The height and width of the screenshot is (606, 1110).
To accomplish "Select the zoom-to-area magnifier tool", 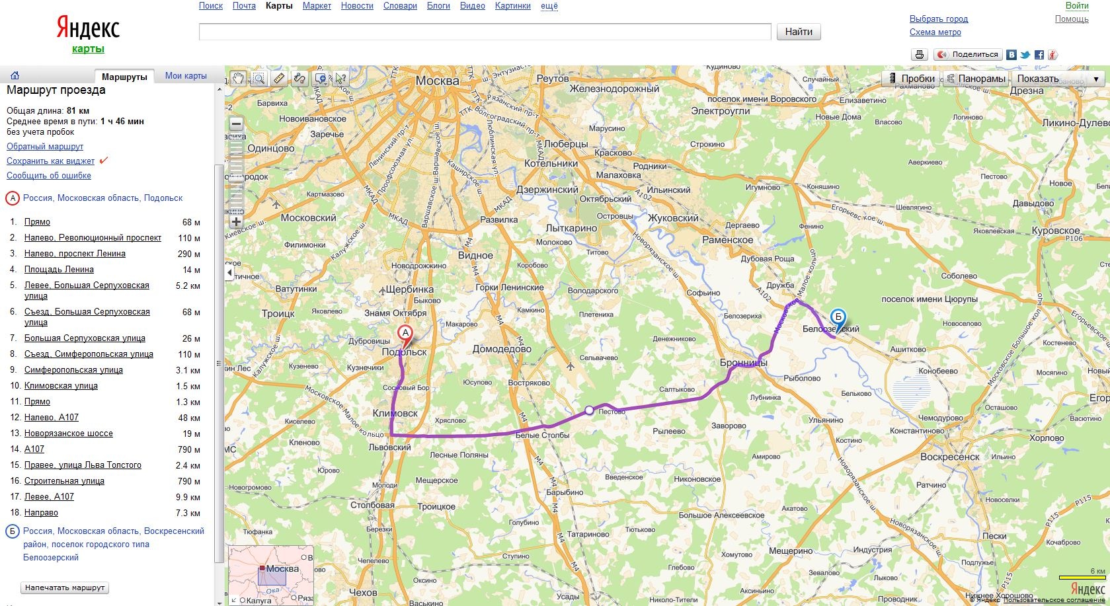I will (258, 79).
